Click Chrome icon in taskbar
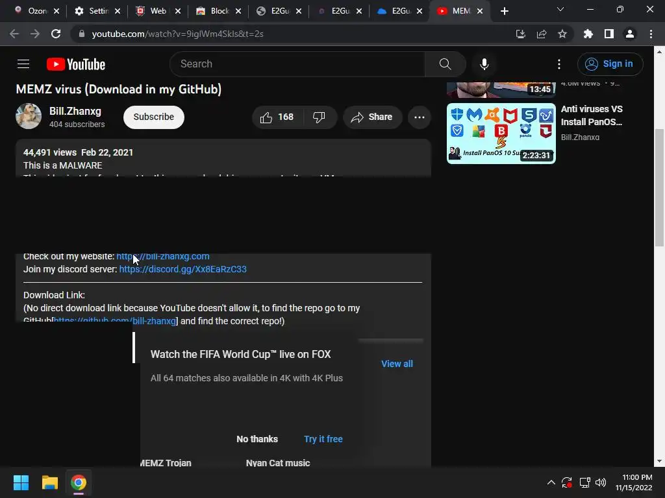Viewport: 665px width, 498px height. coord(79,482)
